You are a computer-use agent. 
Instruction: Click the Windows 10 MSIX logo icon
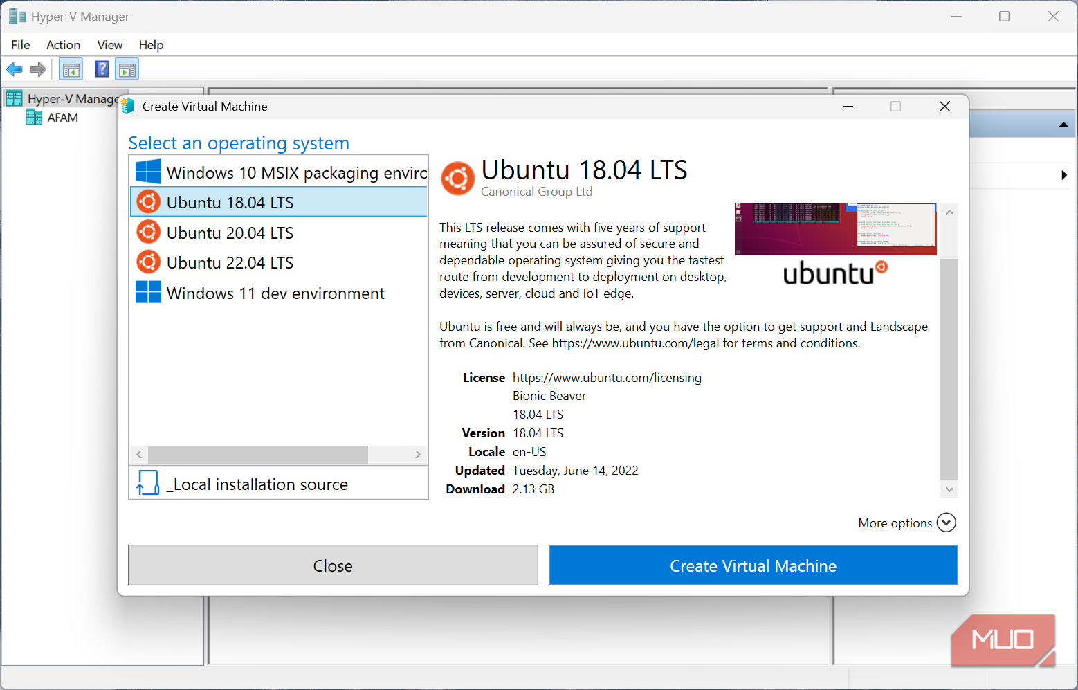148,172
